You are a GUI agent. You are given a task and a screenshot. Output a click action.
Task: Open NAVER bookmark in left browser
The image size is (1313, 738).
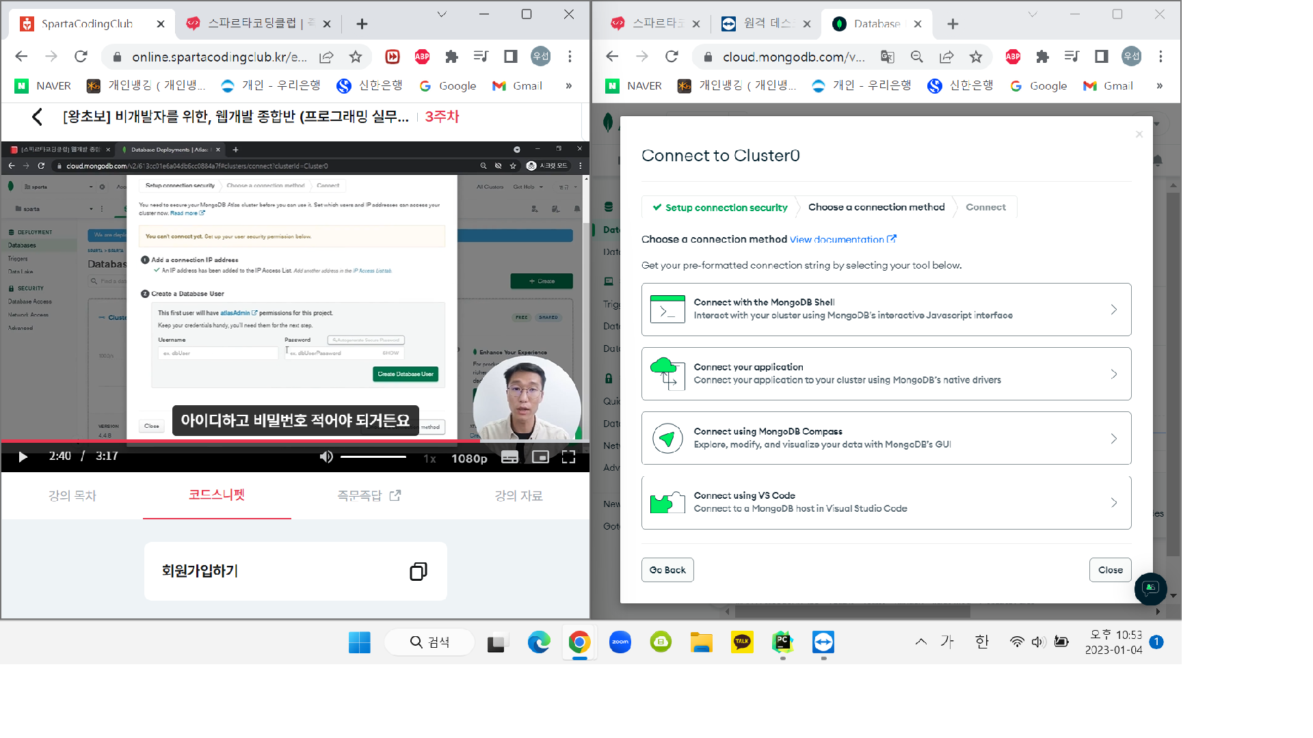[x=43, y=85]
